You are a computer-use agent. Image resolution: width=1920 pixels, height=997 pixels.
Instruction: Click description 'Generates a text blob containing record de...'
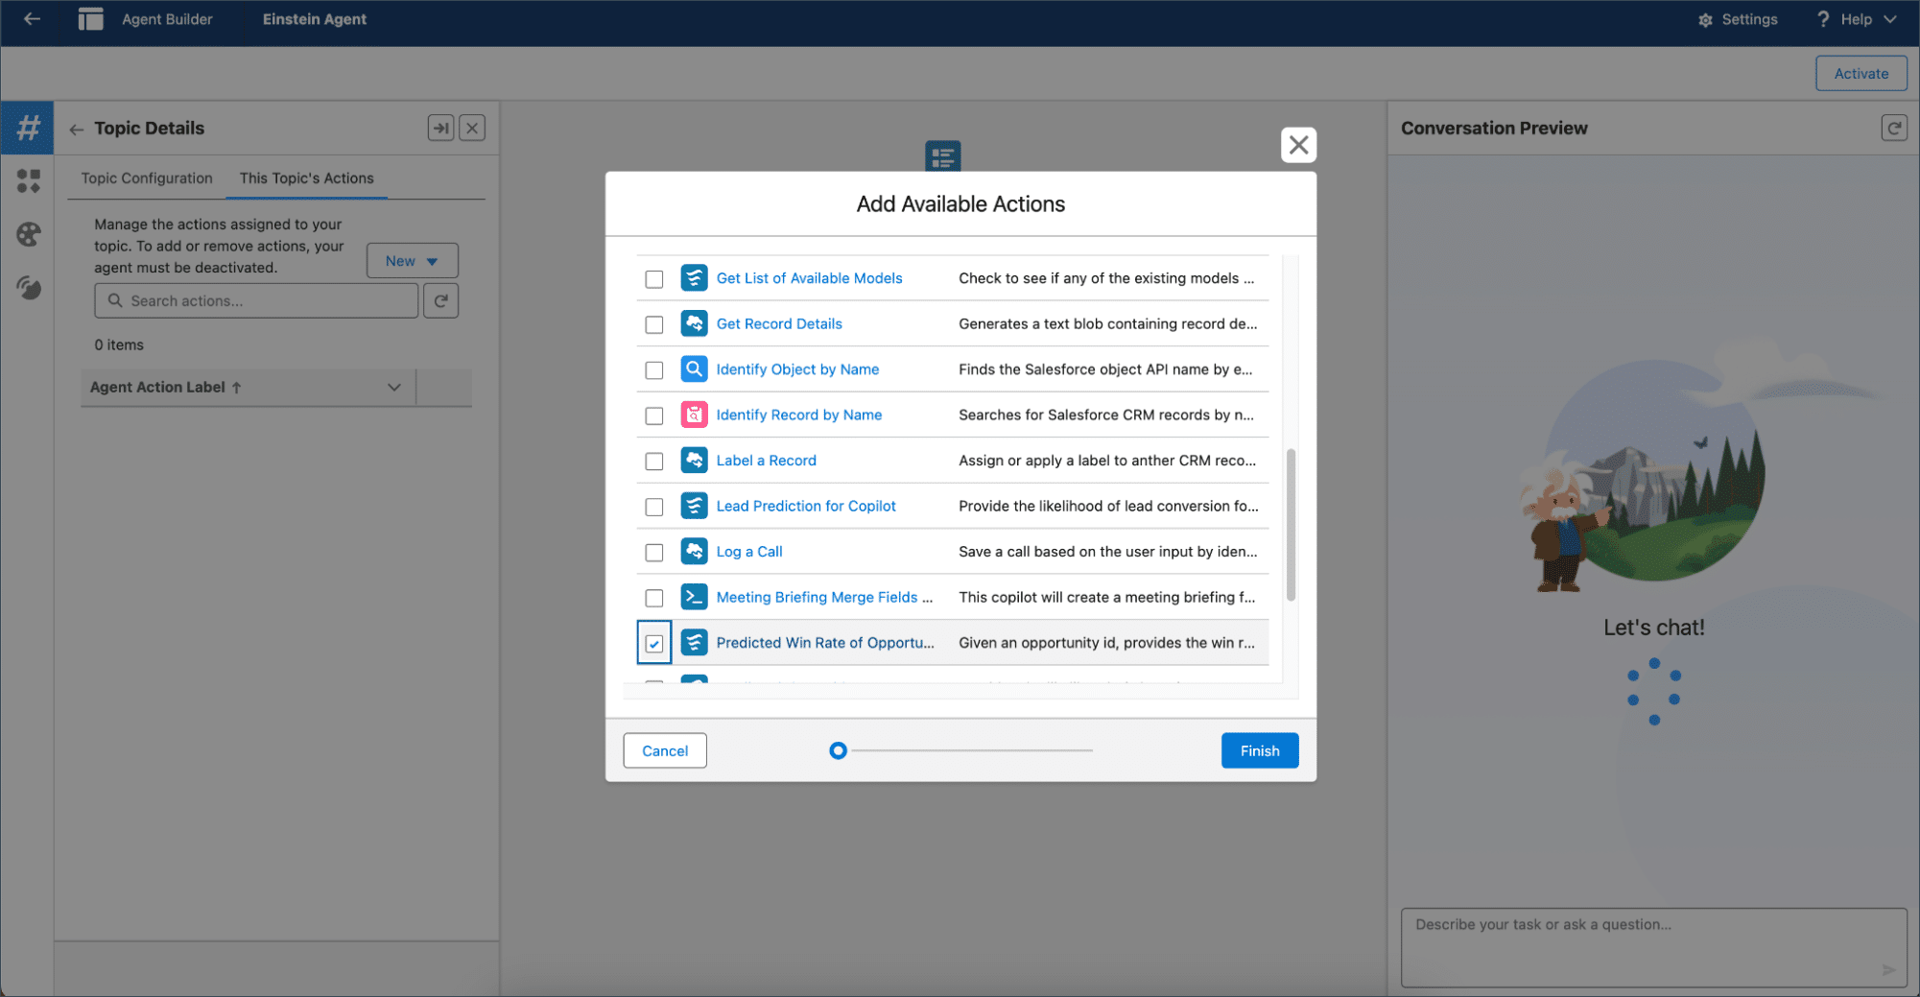tap(1108, 324)
